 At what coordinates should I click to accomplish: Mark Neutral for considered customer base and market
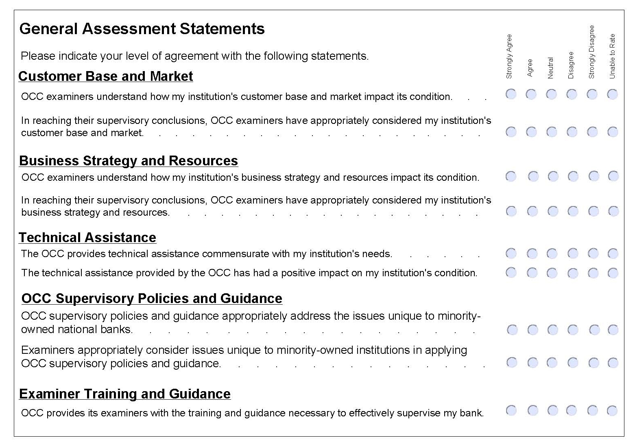tap(552, 132)
